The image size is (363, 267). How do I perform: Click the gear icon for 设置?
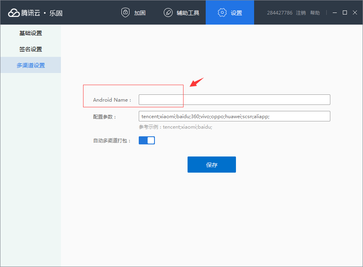coord(222,13)
